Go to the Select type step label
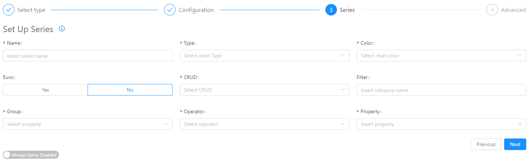 [x=31, y=10]
